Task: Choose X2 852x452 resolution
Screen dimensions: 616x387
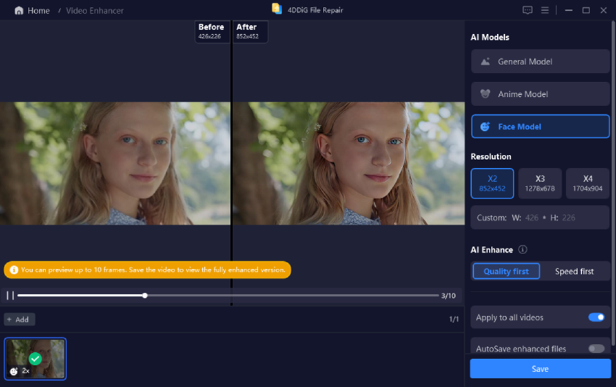Action: (x=492, y=183)
